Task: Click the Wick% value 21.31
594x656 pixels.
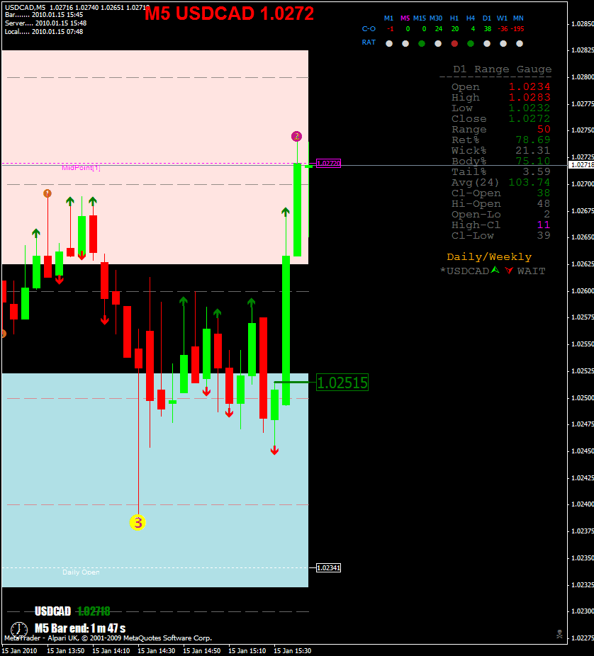Action: click(x=533, y=150)
